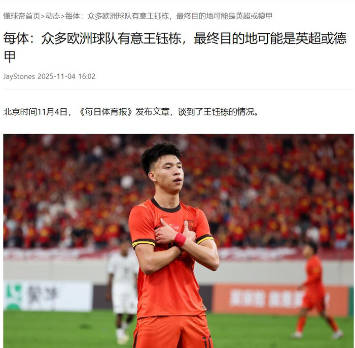Click the first '>' breadcrumb separator
Screen dimensions: 355x348
click(x=43, y=16)
